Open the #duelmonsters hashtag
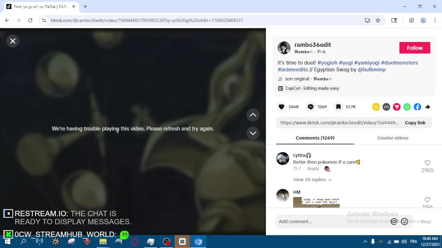 point(399,63)
